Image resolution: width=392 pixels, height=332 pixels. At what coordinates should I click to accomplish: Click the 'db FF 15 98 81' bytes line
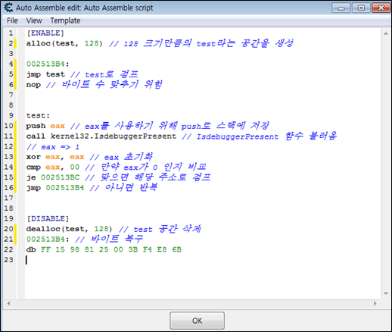[x=104, y=249]
